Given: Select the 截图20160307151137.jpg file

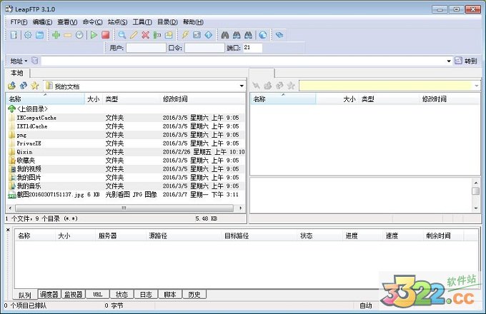Looking at the screenshot, I should (50, 195).
